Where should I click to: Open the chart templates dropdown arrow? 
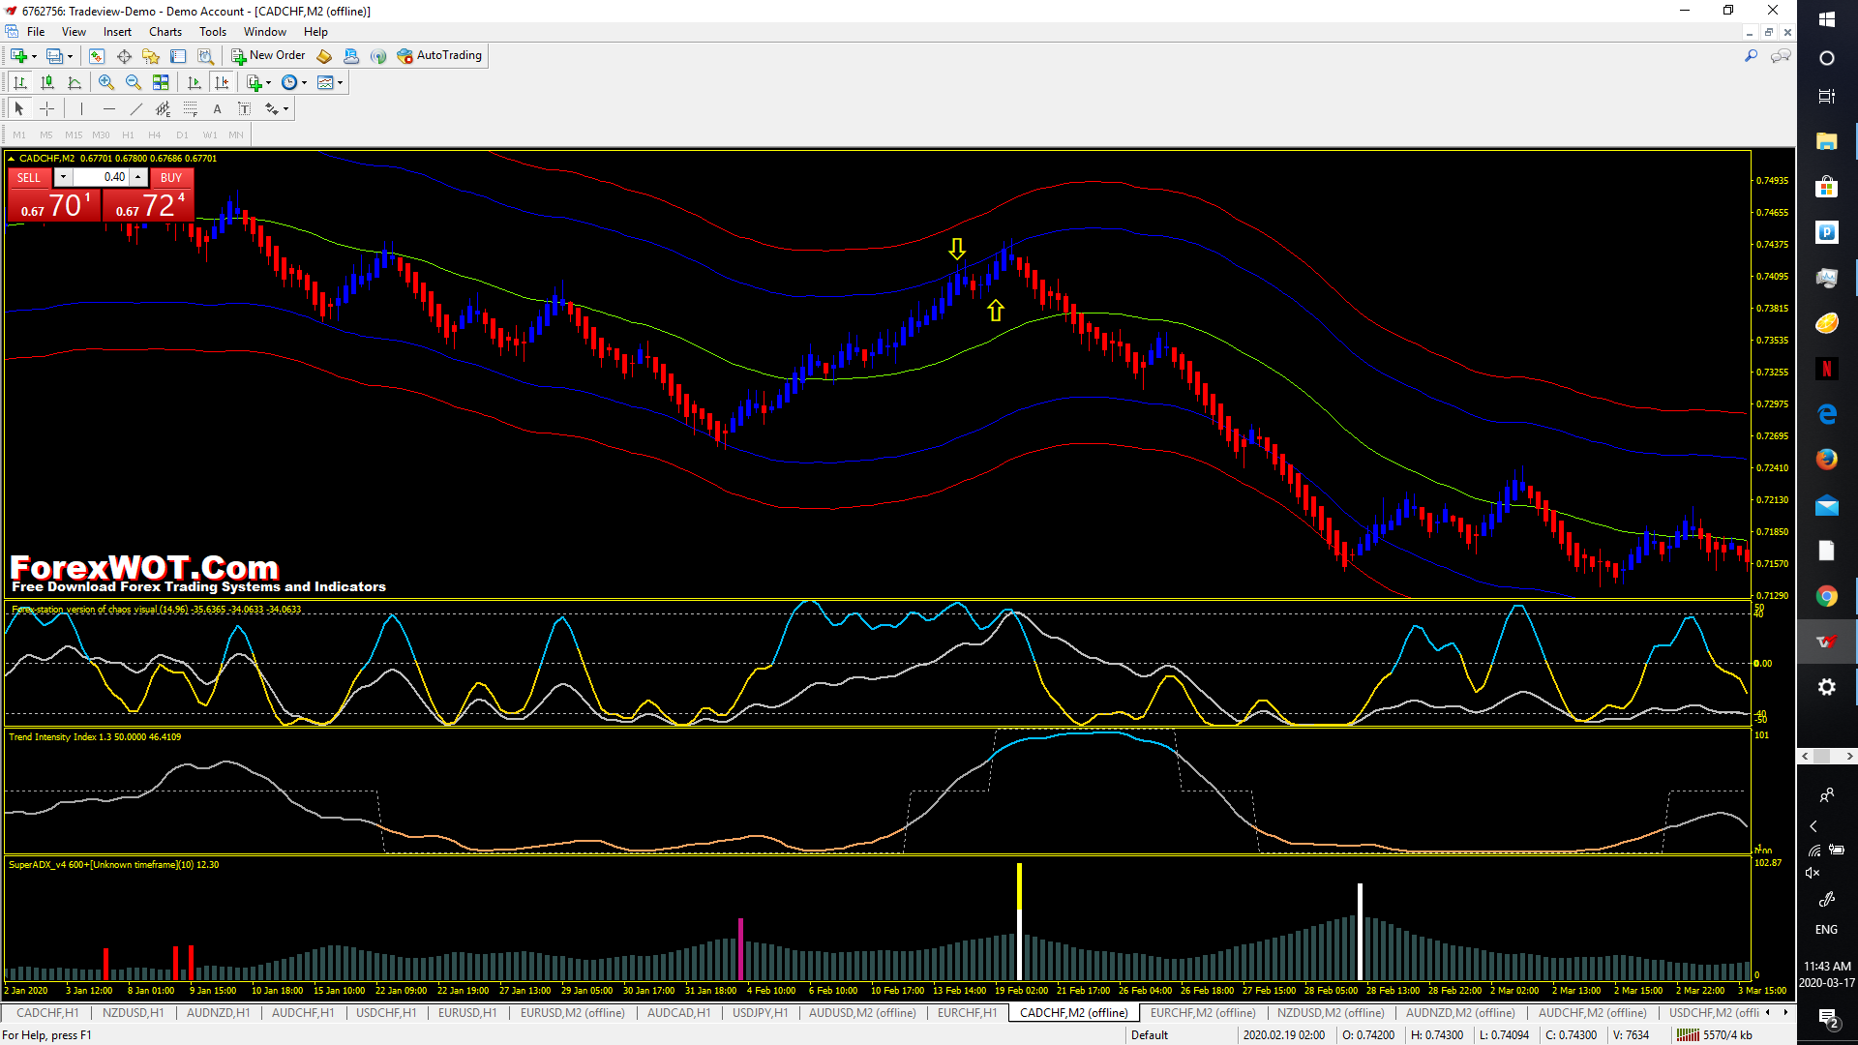(x=340, y=83)
